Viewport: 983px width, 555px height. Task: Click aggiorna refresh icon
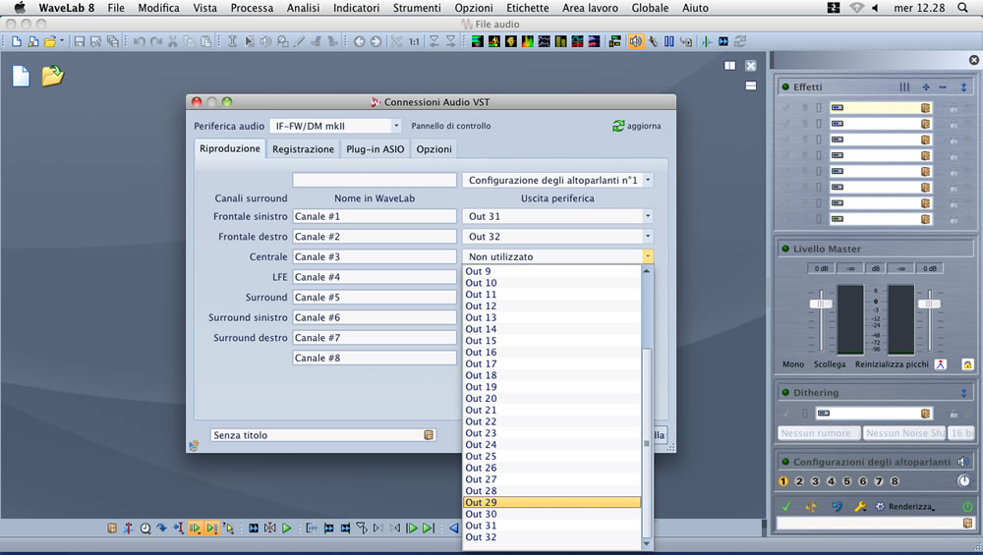pyautogui.click(x=618, y=126)
